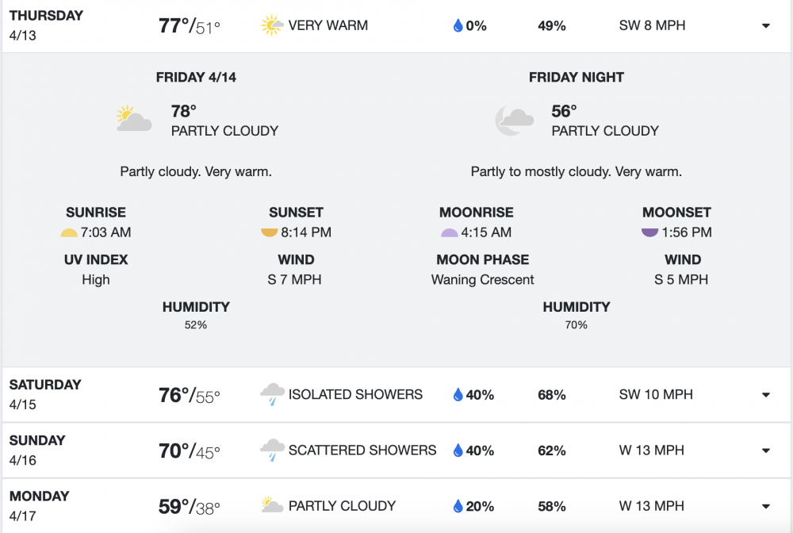The height and width of the screenshot is (533, 793).
Task: Click the yellow sunrise icon
Action: click(x=69, y=233)
